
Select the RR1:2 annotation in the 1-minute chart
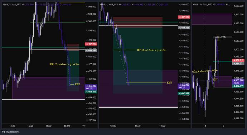coord(152,50)
